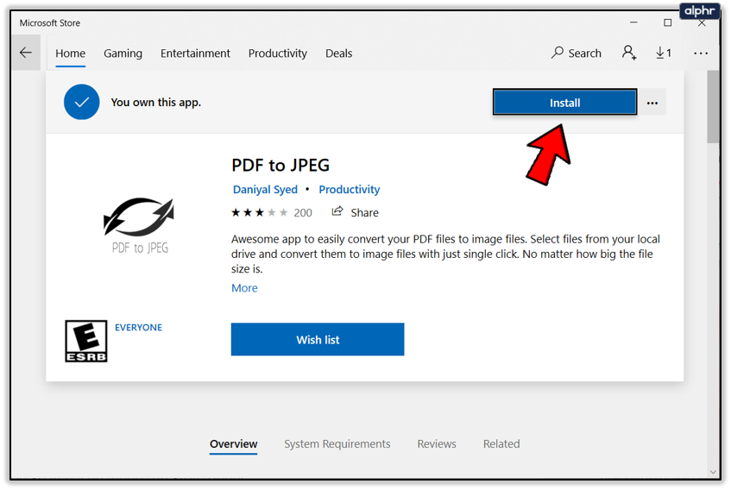Open the Productivity category link
This screenshot has height=490, width=731.
click(x=350, y=190)
